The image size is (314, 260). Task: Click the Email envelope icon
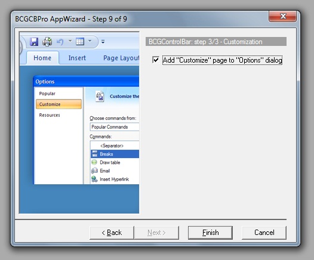(x=94, y=171)
